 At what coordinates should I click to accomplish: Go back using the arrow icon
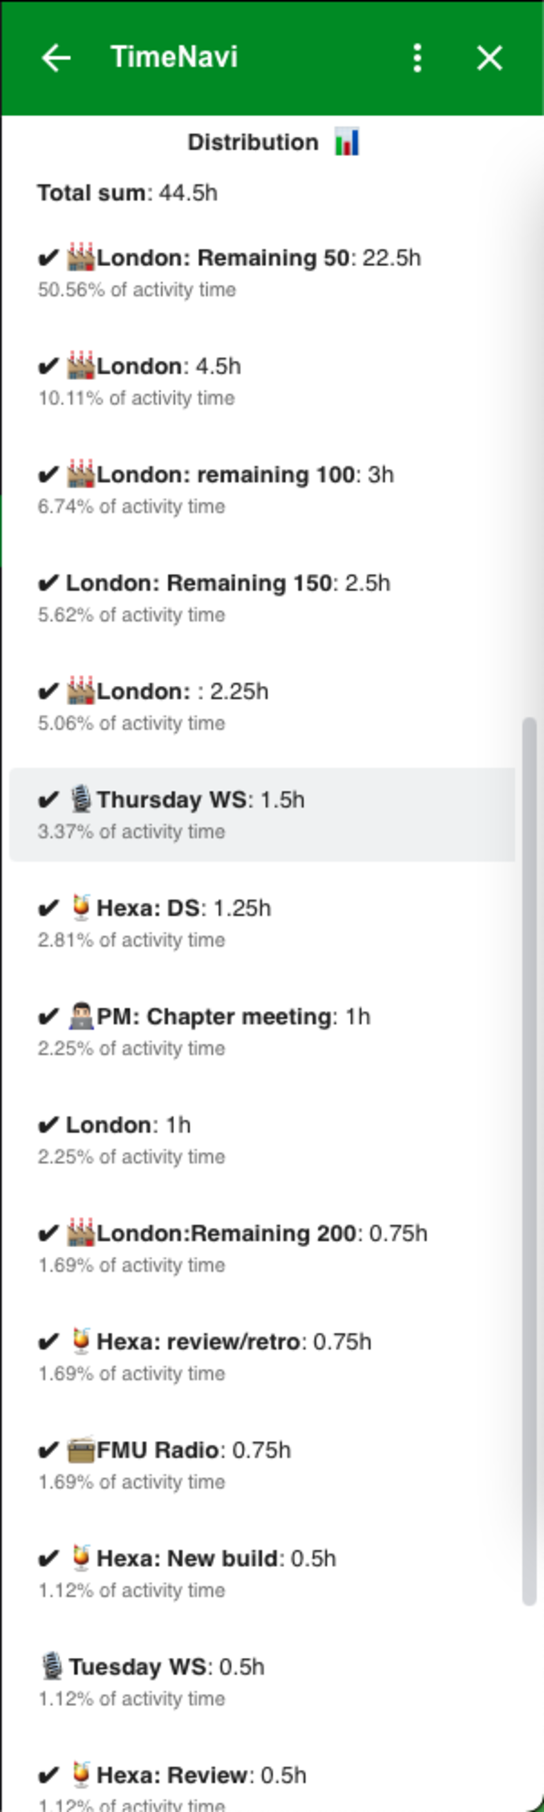(56, 58)
